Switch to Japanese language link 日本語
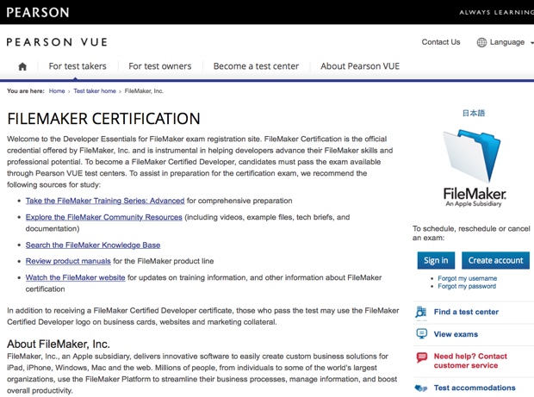The height and width of the screenshot is (397, 534). pyautogui.click(x=474, y=113)
